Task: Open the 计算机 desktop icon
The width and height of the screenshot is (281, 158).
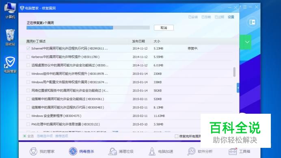Action: coord(10,11)
